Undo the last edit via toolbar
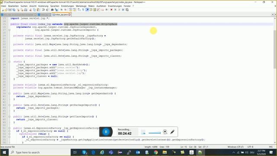The image size is (277, 156). point(43,10)
